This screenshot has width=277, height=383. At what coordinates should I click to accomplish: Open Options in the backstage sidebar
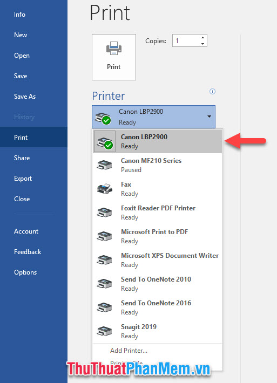point(25,272)
